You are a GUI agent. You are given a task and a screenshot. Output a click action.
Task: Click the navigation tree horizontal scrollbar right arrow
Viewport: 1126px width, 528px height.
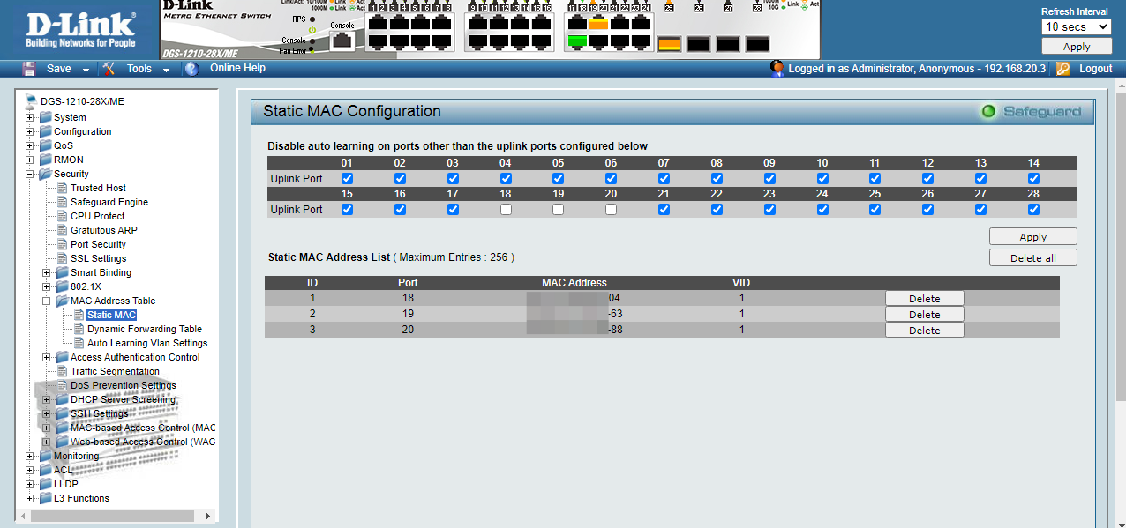[x=209, y=516]
